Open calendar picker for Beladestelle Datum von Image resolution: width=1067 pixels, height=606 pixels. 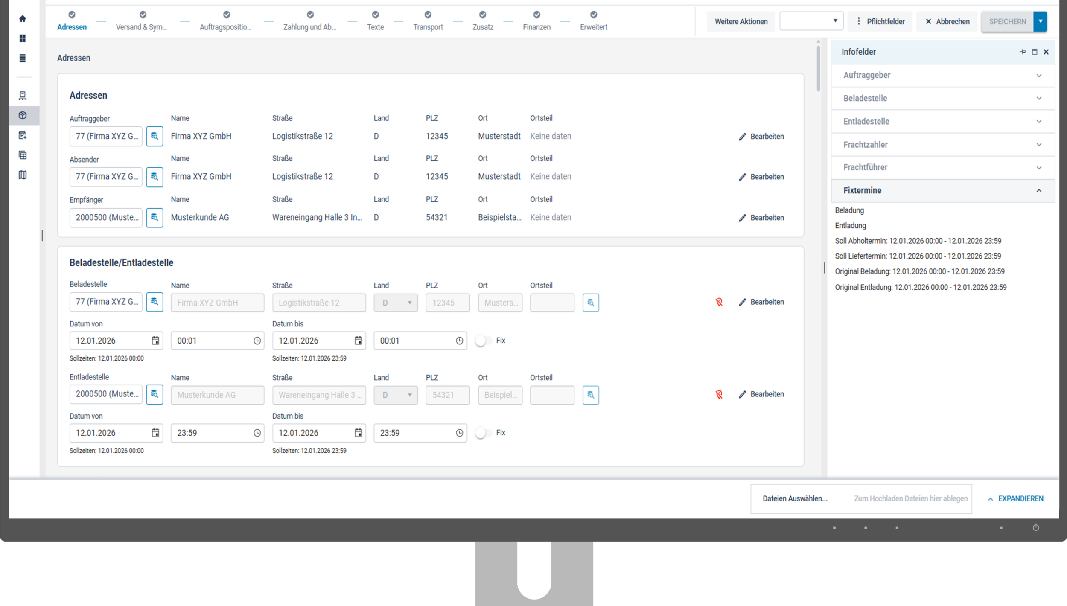pyautogui.click(x=155, y=341)
